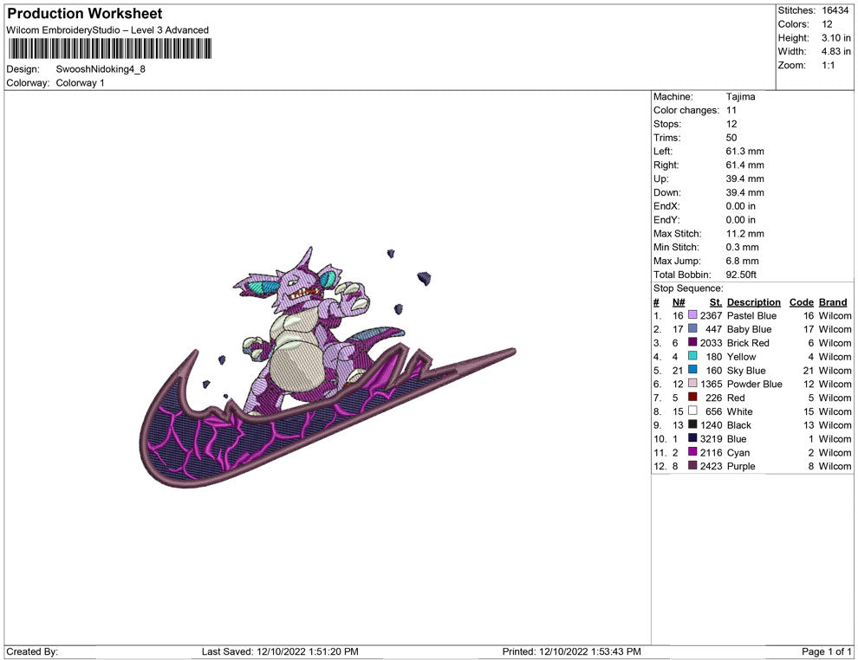This screenshot has height=660, width=858.
Task: Click the 'Last Saved: 12/10/2022 1:51:20 PM' text
Action: coord(280,651)
